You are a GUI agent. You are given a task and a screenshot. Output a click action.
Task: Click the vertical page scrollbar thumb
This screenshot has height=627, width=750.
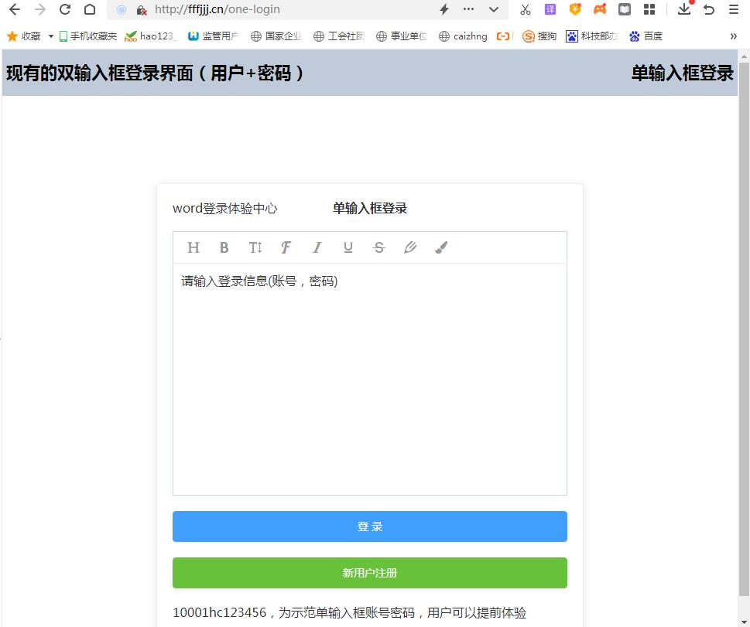pyautogui.click(x=744, y=330)
